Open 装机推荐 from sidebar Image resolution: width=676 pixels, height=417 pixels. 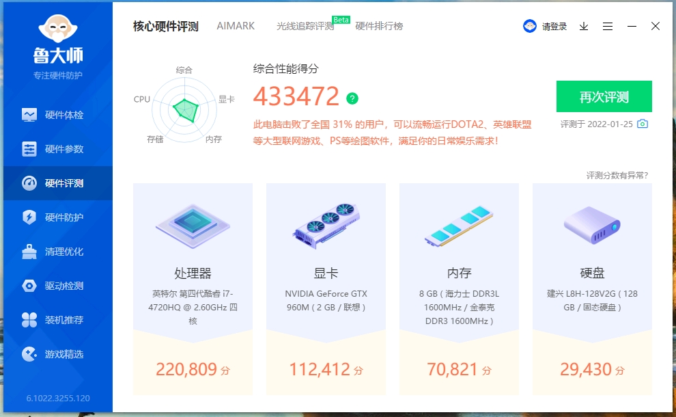[x=58, y=320]
